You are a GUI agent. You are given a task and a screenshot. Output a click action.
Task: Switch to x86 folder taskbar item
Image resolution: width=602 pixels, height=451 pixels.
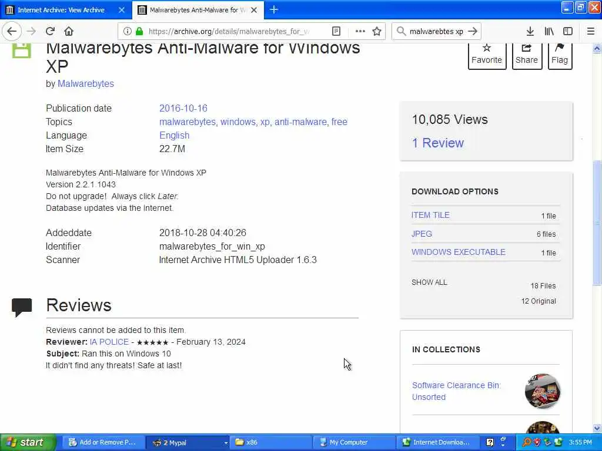coord(270,442)
